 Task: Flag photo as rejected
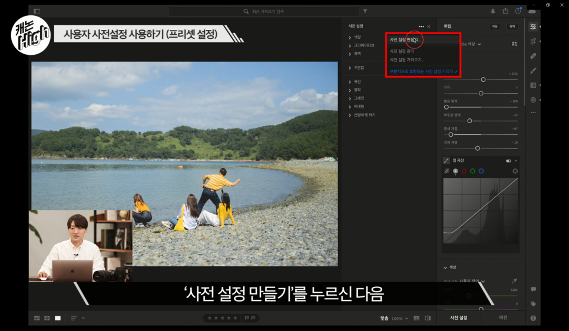[x=253, y=318]
